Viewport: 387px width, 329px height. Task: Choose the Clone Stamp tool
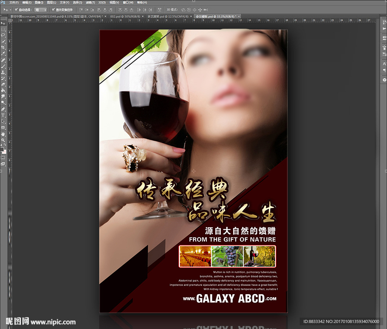point(3,72)
